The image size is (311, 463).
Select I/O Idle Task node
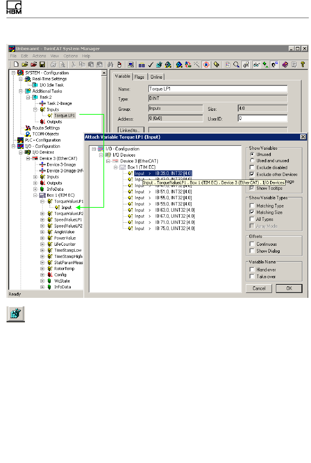tap(51, 85)
